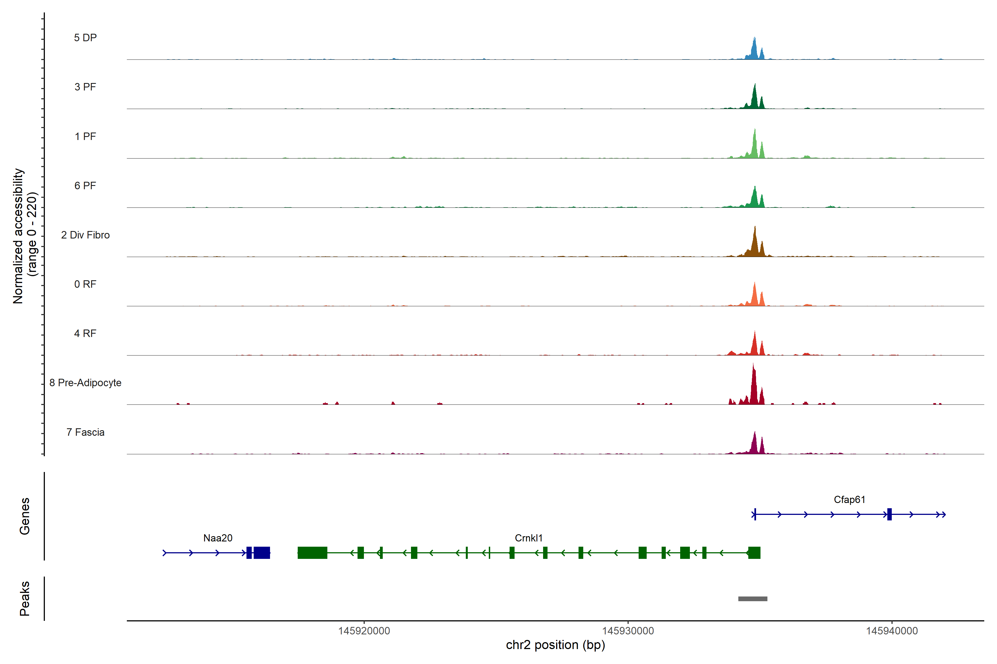Click the large Naa20 blue exon block
The height and width of the screenshot is (664, 997).
point(261,553)
